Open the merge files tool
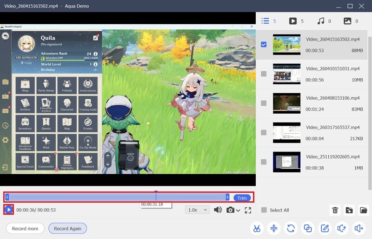 coord(308,228)
